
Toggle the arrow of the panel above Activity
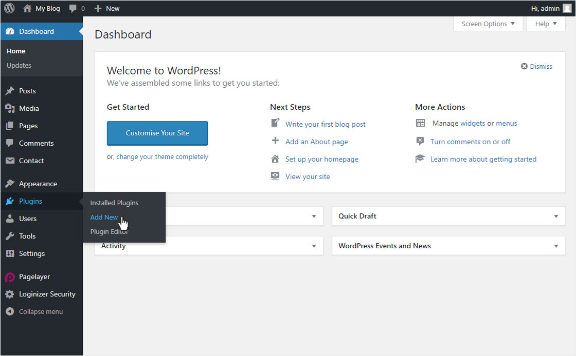coord(314,216)
